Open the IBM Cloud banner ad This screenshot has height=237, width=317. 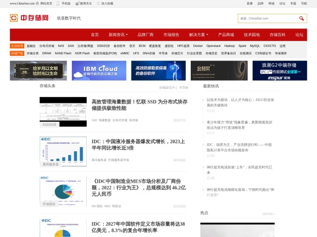(x=99, y=71)
